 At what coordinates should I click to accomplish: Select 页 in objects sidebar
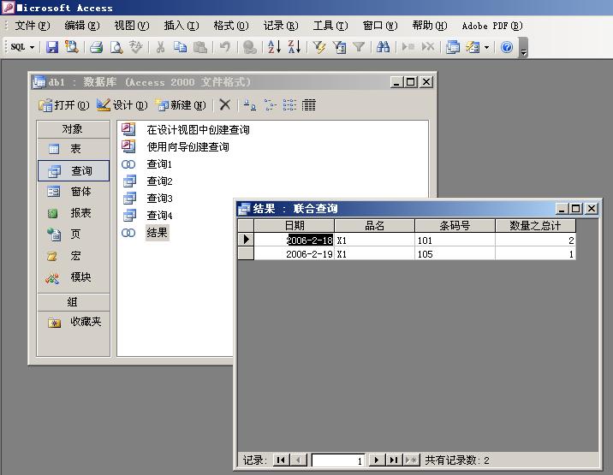click(x=74, y=235)
